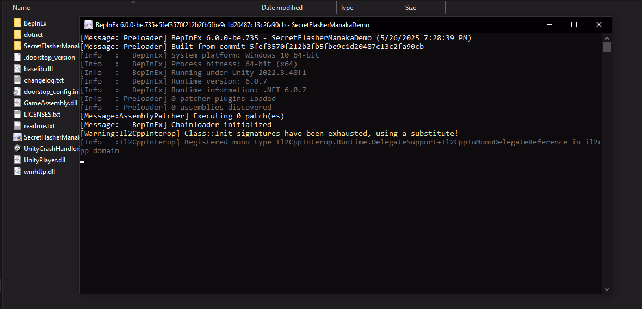Click the "Registered mono type" console line
642x309 pixels.
pos(341,146)
